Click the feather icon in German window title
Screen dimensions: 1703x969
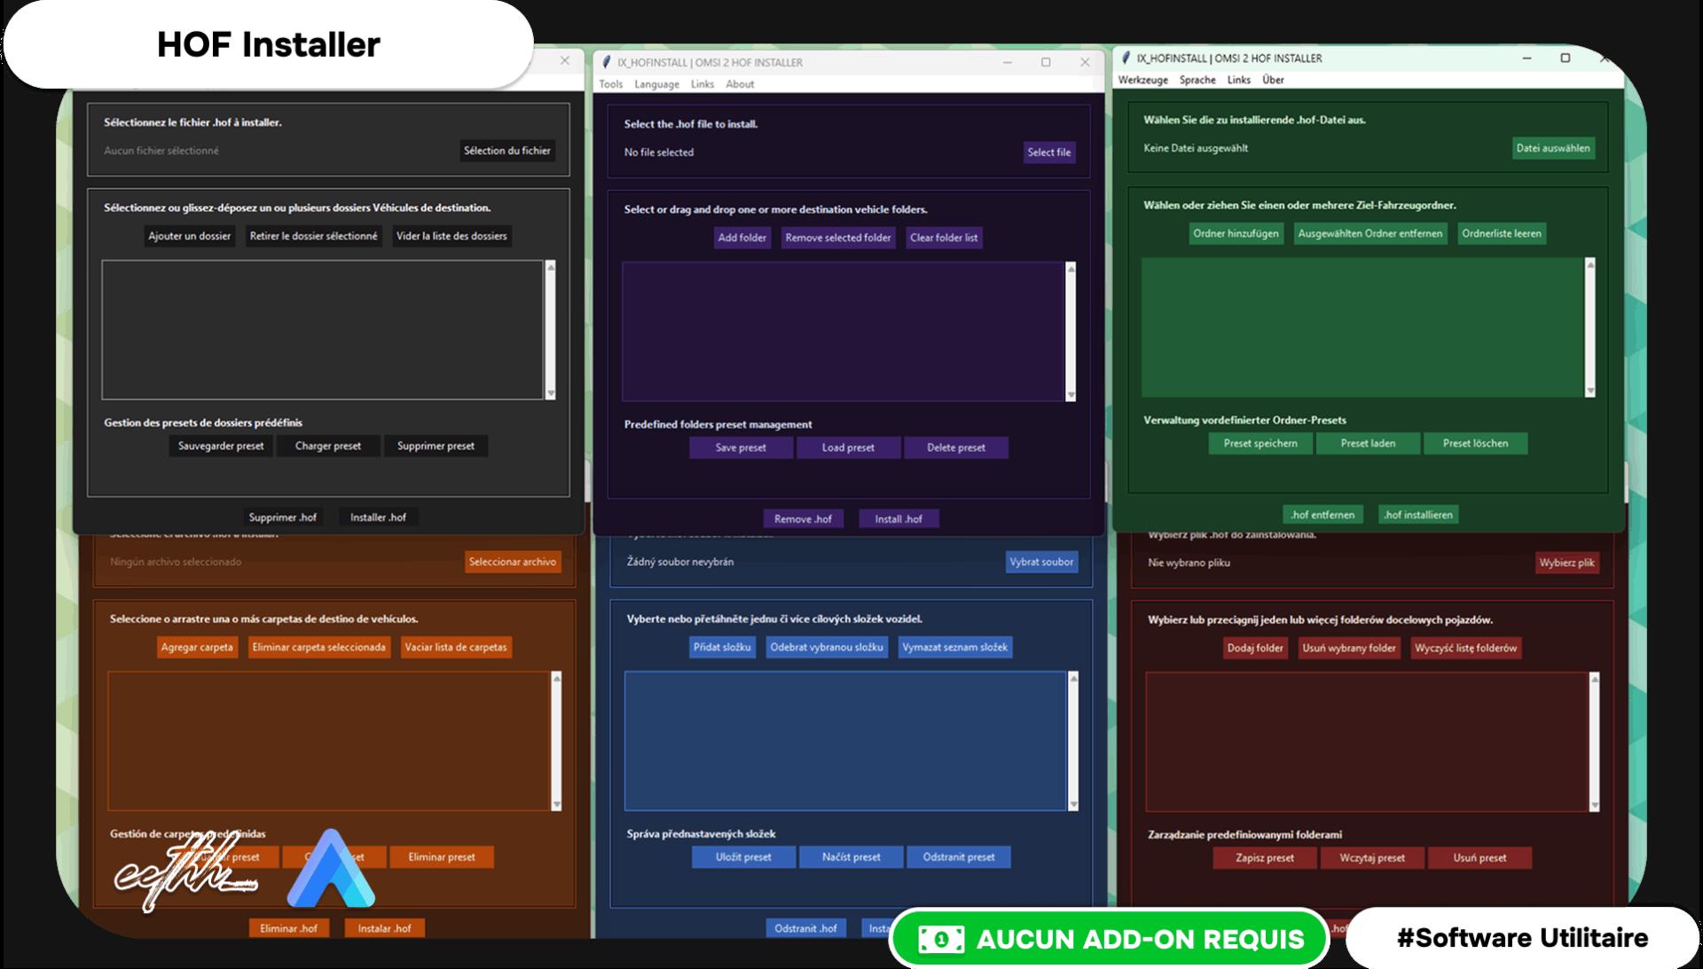[x=1126, y=58]
